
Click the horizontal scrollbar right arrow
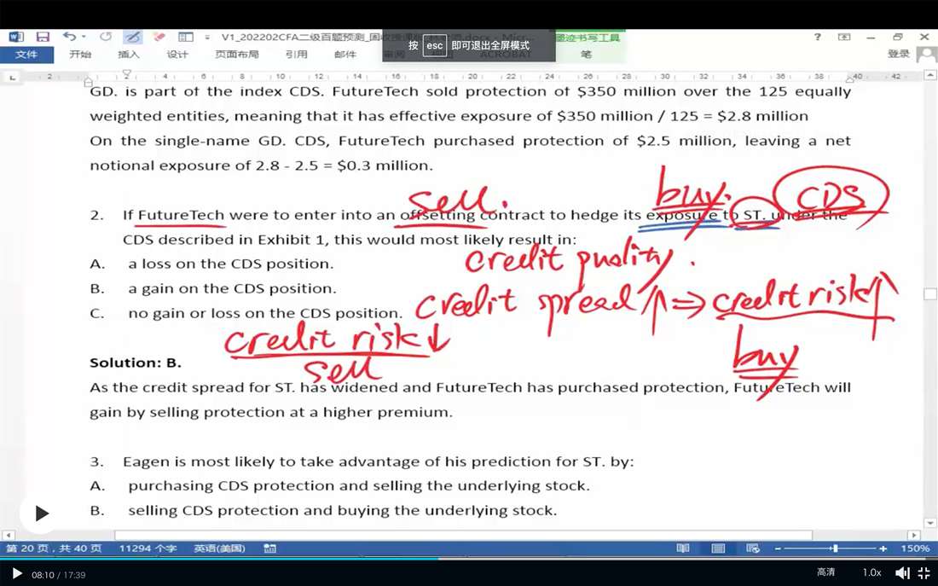[x=913, y=535]
